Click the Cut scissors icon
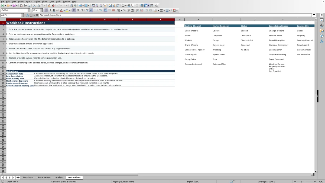This screenshot has width=325, height=183. coord(34,5)
